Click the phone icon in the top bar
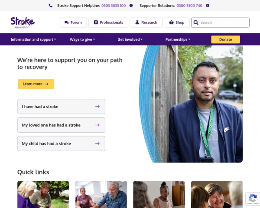This screenshot has height=208, width=260. tap(51, 6)
